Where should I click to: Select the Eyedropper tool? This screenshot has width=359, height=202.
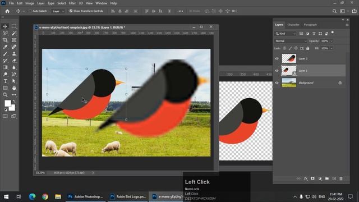point(5,47)
